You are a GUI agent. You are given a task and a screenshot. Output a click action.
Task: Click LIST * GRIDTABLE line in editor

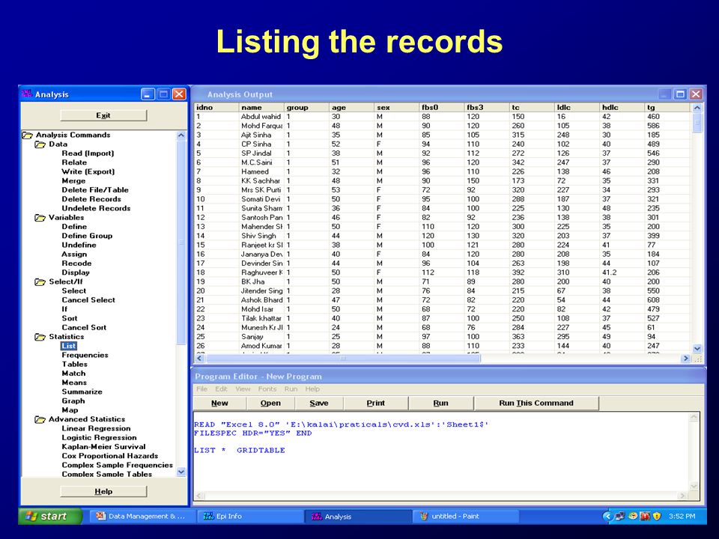(x=240, y=451)
